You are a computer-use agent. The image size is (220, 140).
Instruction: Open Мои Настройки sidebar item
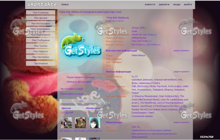pyautogui.click(x=41, y=57)
